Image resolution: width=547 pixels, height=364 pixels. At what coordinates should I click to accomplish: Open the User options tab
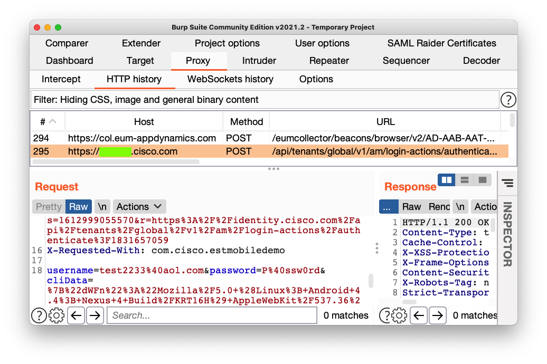tap(322, 43)
